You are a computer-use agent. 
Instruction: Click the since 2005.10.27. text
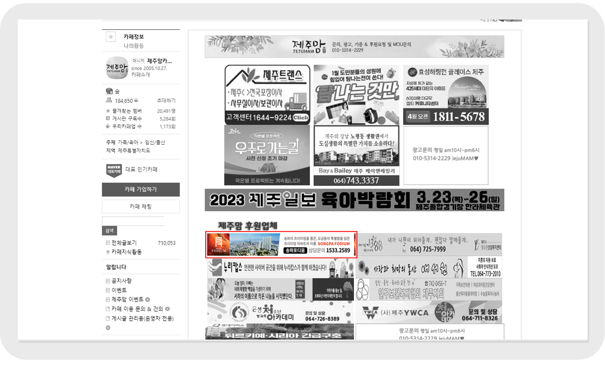point(149,68)
